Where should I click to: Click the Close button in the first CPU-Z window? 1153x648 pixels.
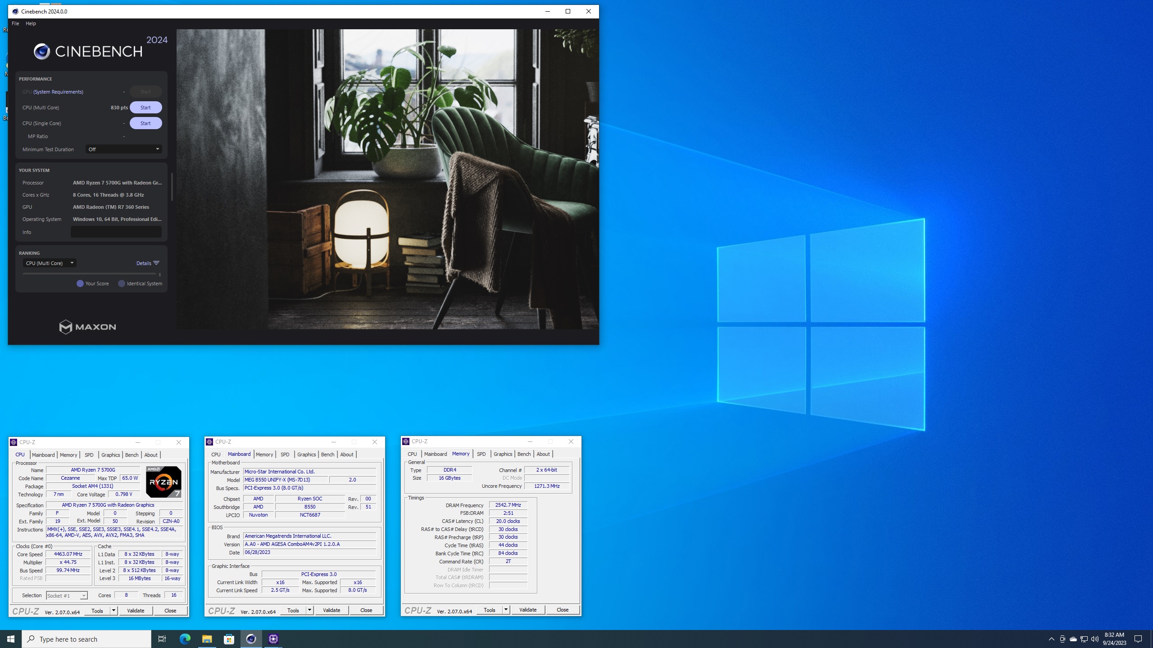170,611
